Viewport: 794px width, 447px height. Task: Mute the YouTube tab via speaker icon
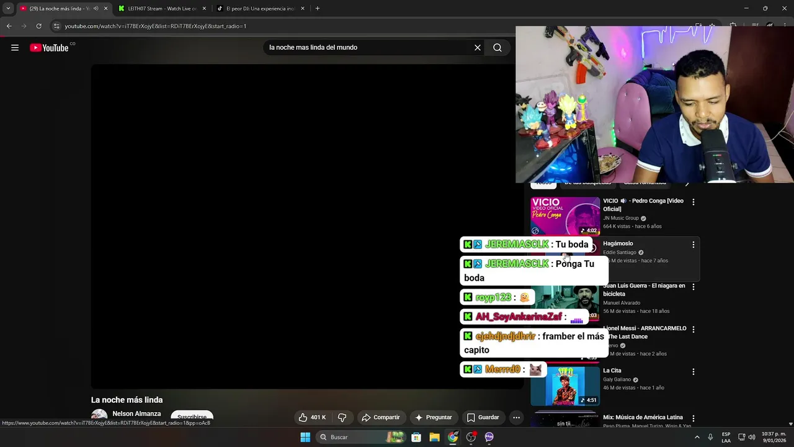click(x=96, y=9)
